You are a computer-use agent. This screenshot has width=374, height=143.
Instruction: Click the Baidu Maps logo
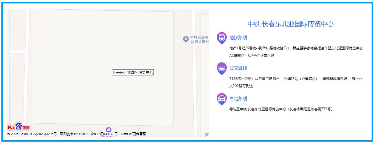click(x=19, y=127)
